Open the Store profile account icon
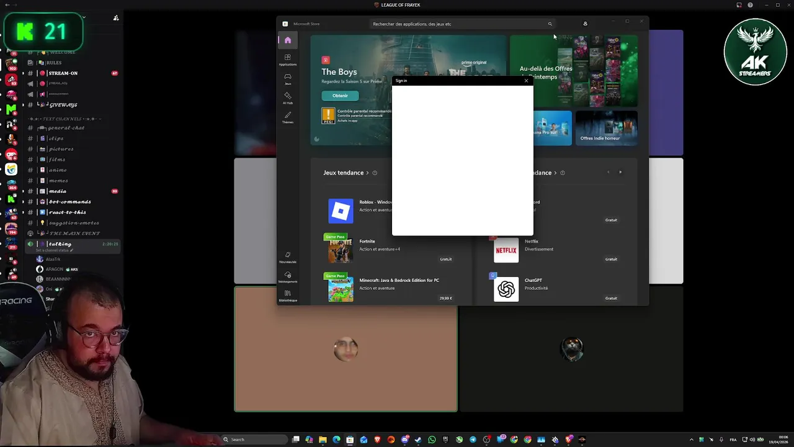Screen dimensions: 794x447 tap(585, 24)
